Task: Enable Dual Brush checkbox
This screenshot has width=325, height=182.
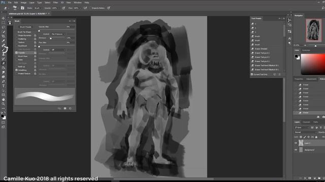Action: pyautogui.click(x=16, y=46)
